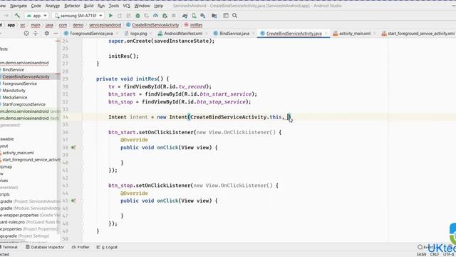Open the Database Inspector tool window

coord(45,247)
